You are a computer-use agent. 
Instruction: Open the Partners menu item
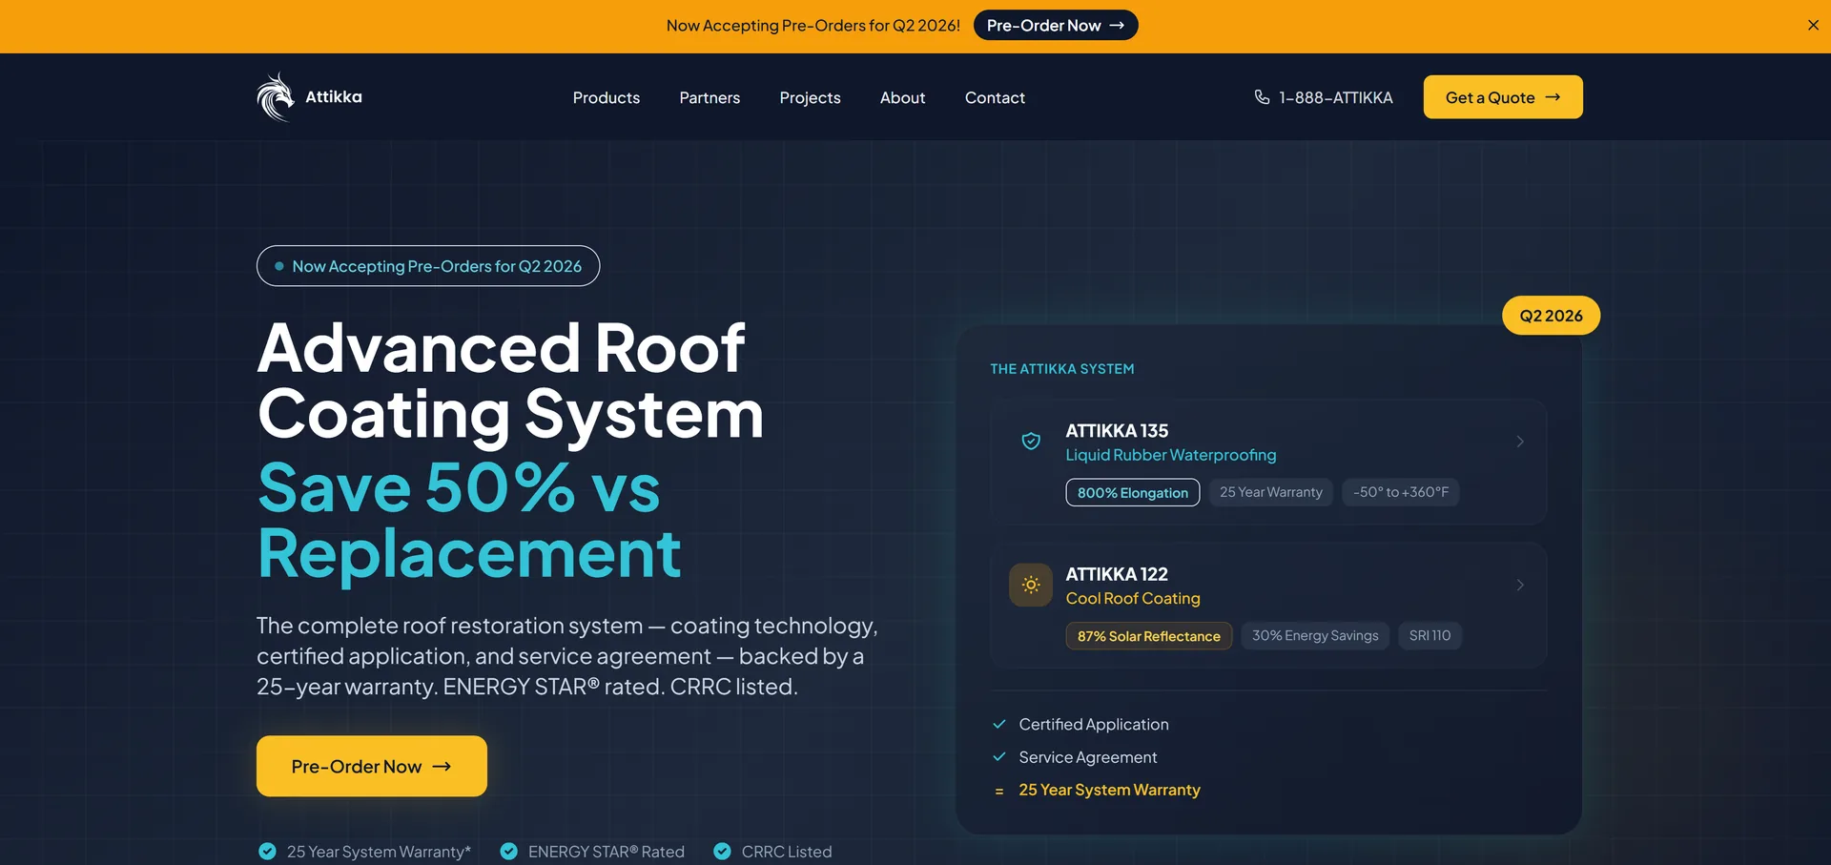(x=710, y=97)
